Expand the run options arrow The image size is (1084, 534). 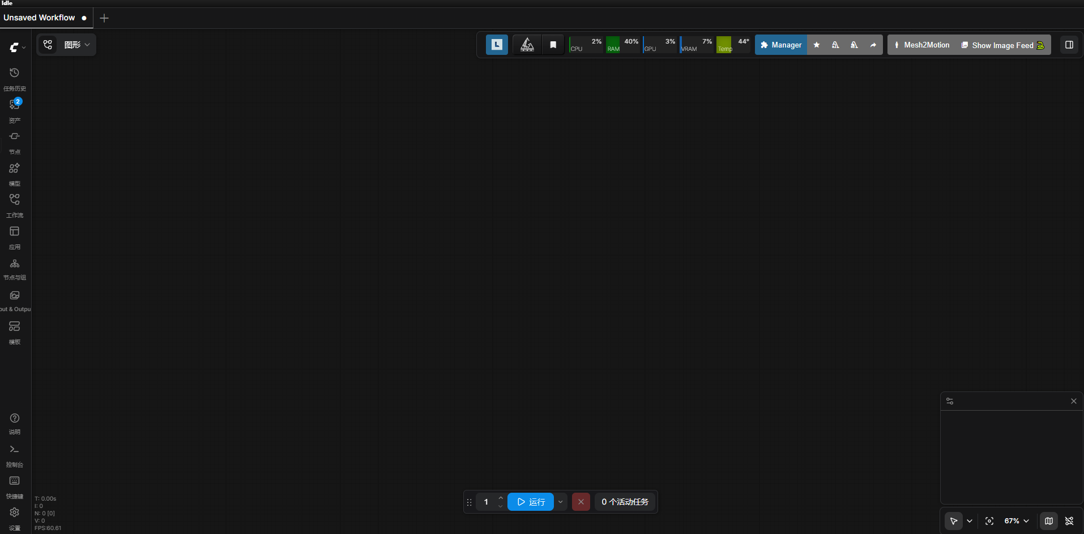561,502
